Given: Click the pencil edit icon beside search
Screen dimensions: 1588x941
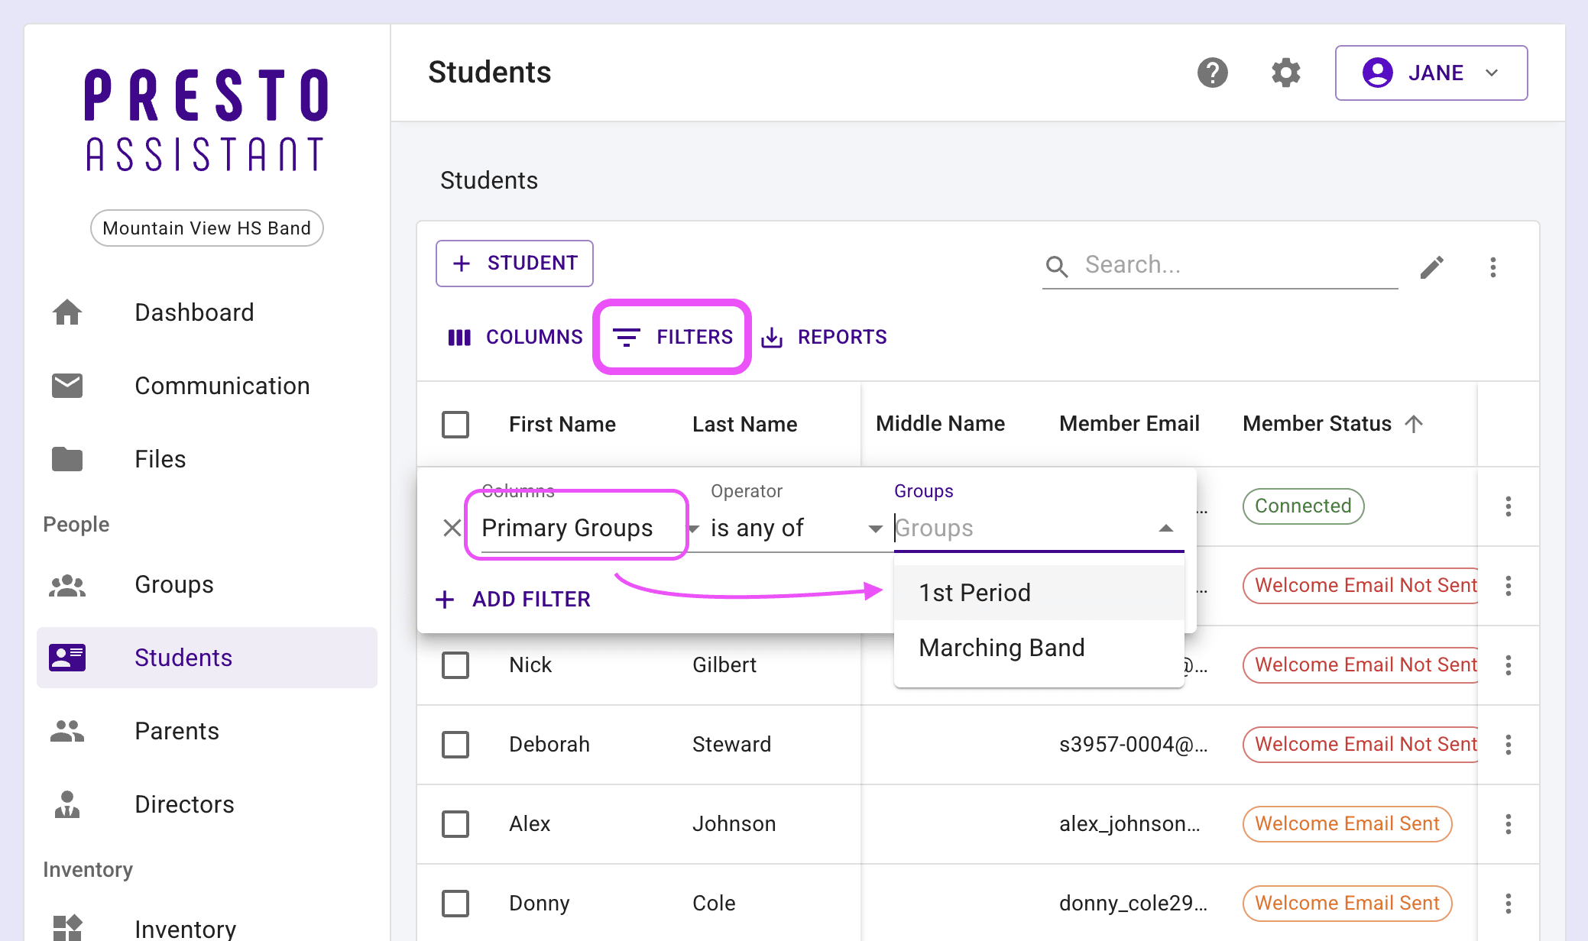Looking at the screenshot, I should pyautogui.click(x=1431, y=267).
